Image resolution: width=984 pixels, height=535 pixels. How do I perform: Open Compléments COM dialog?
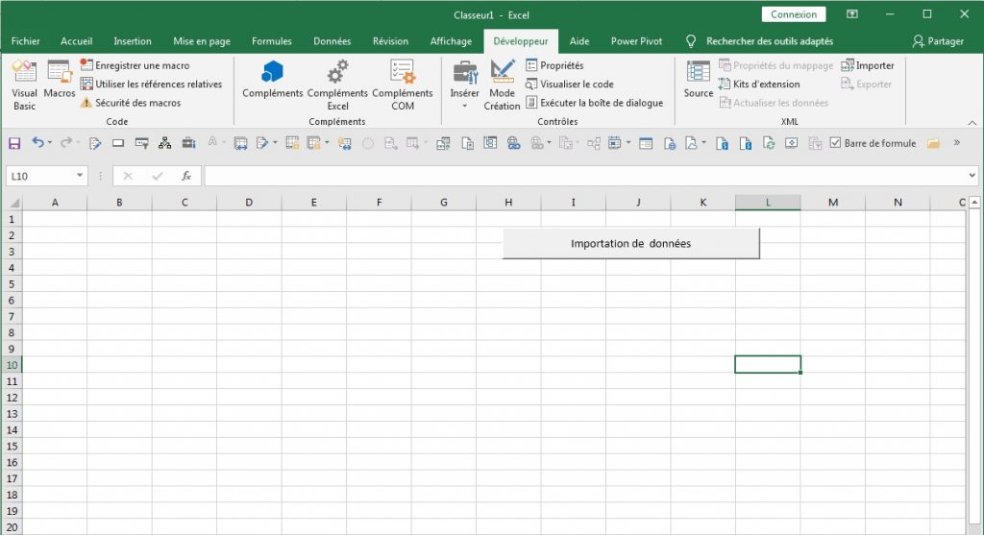click(403, 85)
